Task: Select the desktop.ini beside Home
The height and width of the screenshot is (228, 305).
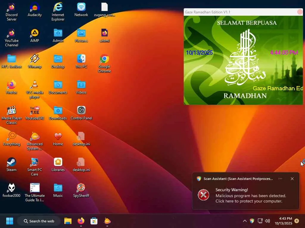Action: [x=81, y=139]
